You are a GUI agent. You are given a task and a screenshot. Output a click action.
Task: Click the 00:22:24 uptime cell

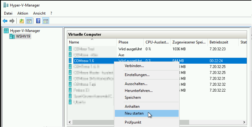(x=216, y=61)
